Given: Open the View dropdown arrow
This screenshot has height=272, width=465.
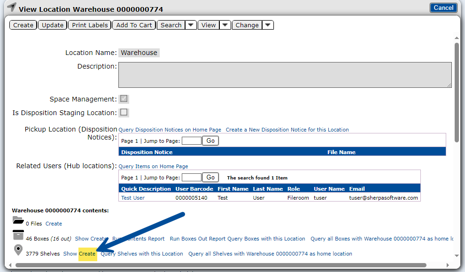Looking at the screenshot, I should 225,25.
